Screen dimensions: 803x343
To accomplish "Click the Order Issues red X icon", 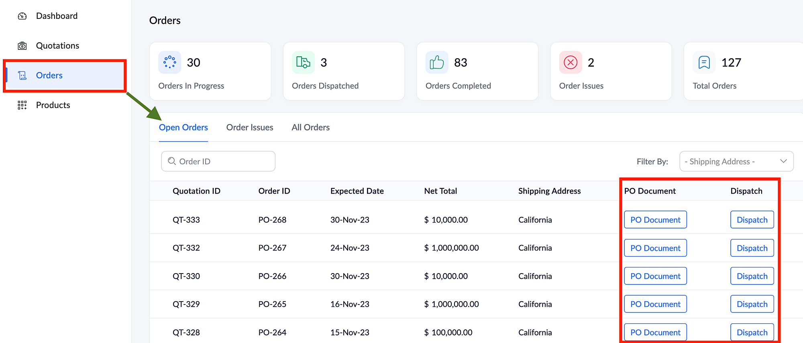I will pyautogui.click(x=571, y=62).
